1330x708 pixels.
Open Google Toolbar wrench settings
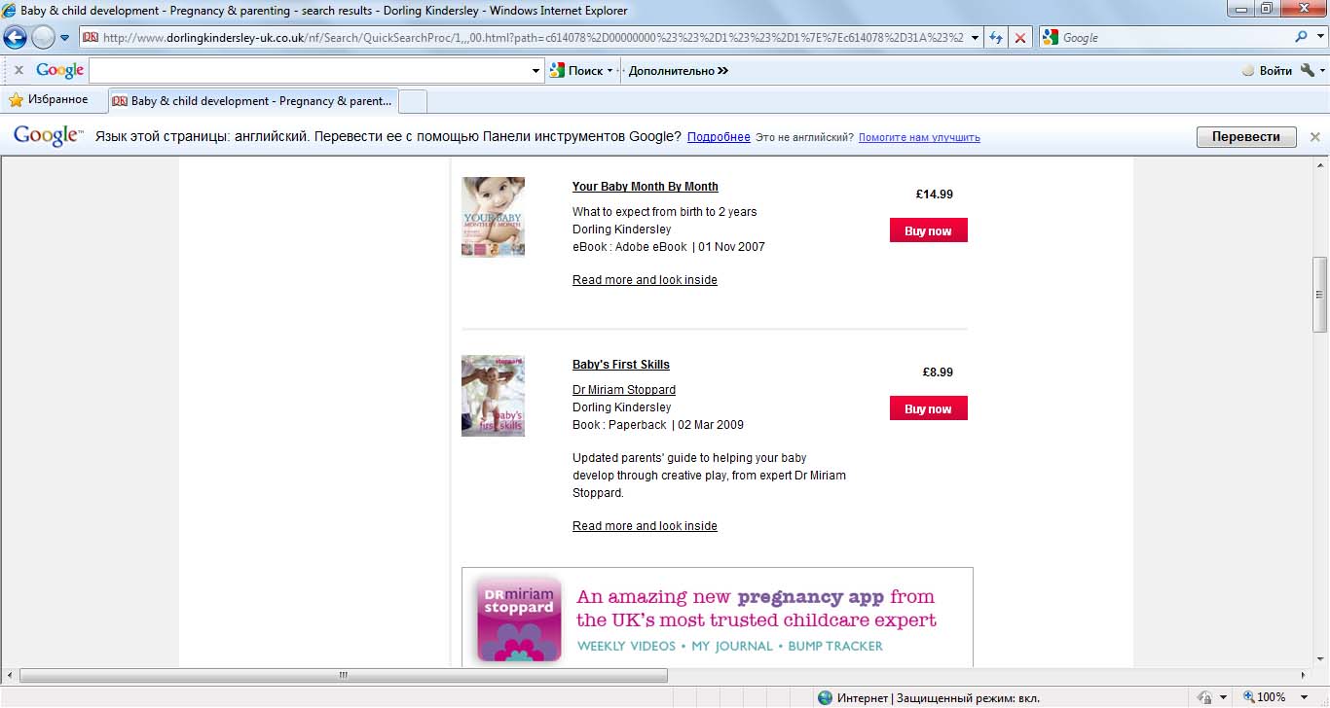1312,70
